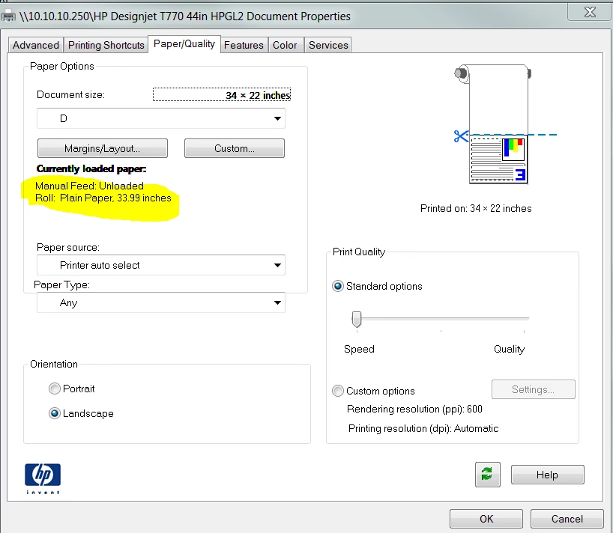
Task: Click the Quality end of the slider track
Action: tap(524, 319)
